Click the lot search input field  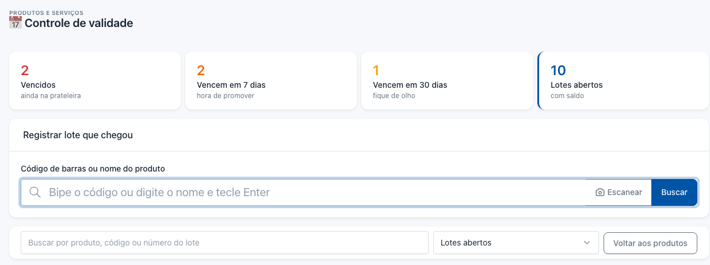click(x=224, y=243)
